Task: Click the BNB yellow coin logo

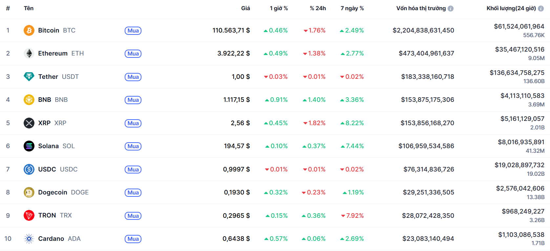Action: pos(29,100)
